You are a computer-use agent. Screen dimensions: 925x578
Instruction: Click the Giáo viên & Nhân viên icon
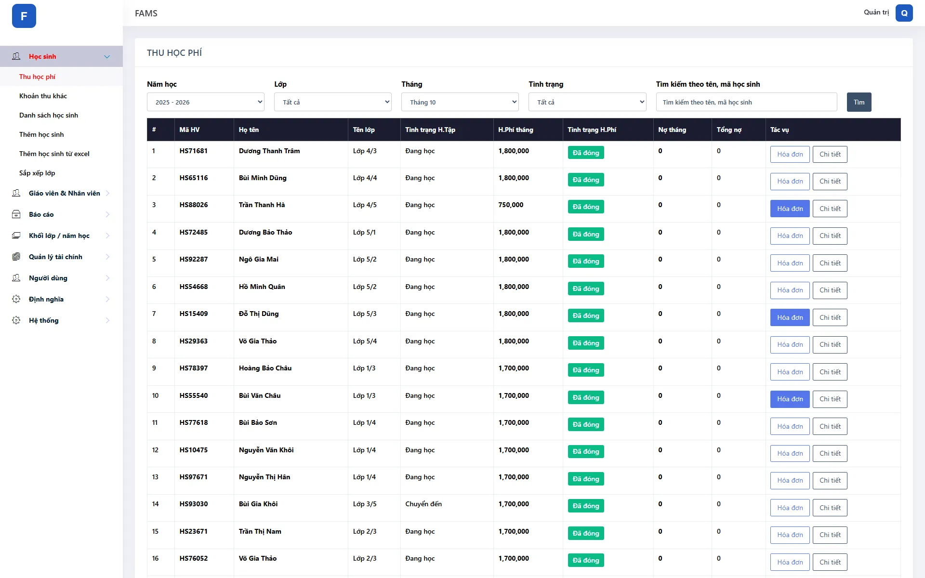(x=16, y=193)
